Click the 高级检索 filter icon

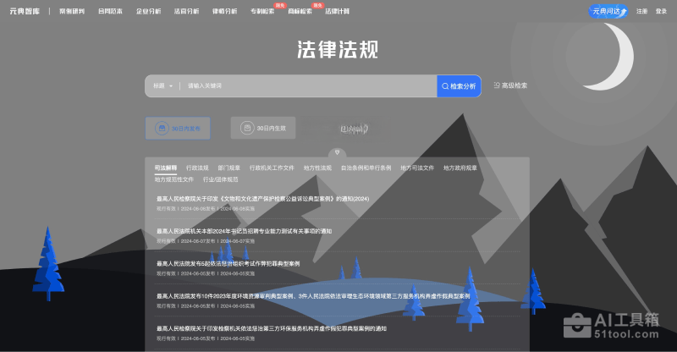click(x=497, y=85)
